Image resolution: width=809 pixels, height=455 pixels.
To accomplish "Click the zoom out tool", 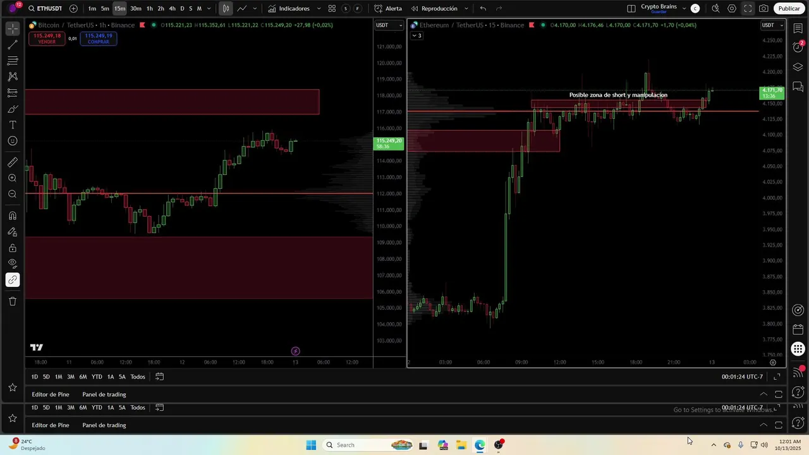I will tap(13, 194).
